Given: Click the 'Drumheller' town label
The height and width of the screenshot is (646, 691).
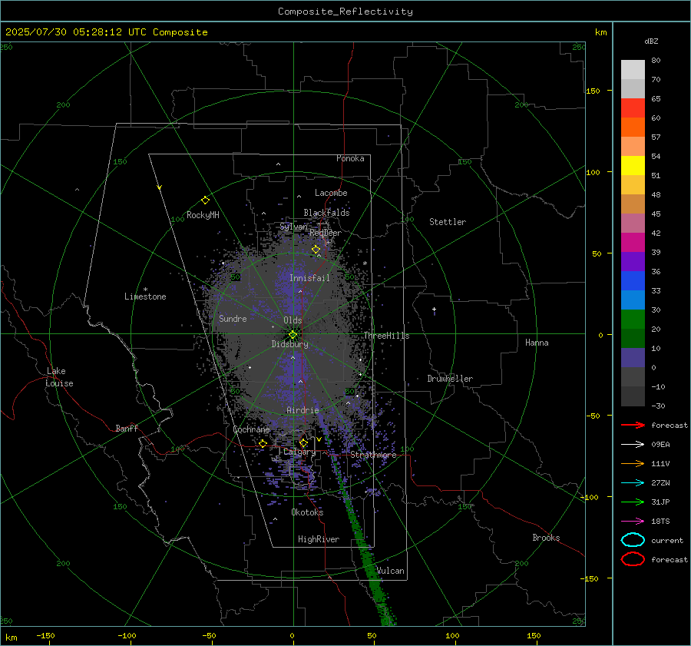Looking at the screenshot, I should (x=450, y=379).
